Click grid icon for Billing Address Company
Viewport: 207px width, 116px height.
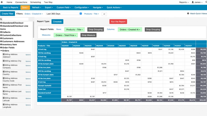(4, 65)
